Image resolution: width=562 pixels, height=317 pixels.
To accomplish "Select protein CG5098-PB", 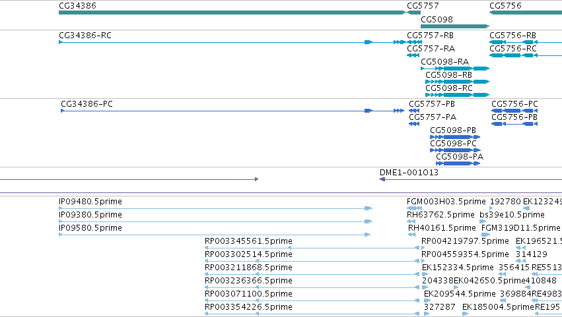I will coord(455,137).
